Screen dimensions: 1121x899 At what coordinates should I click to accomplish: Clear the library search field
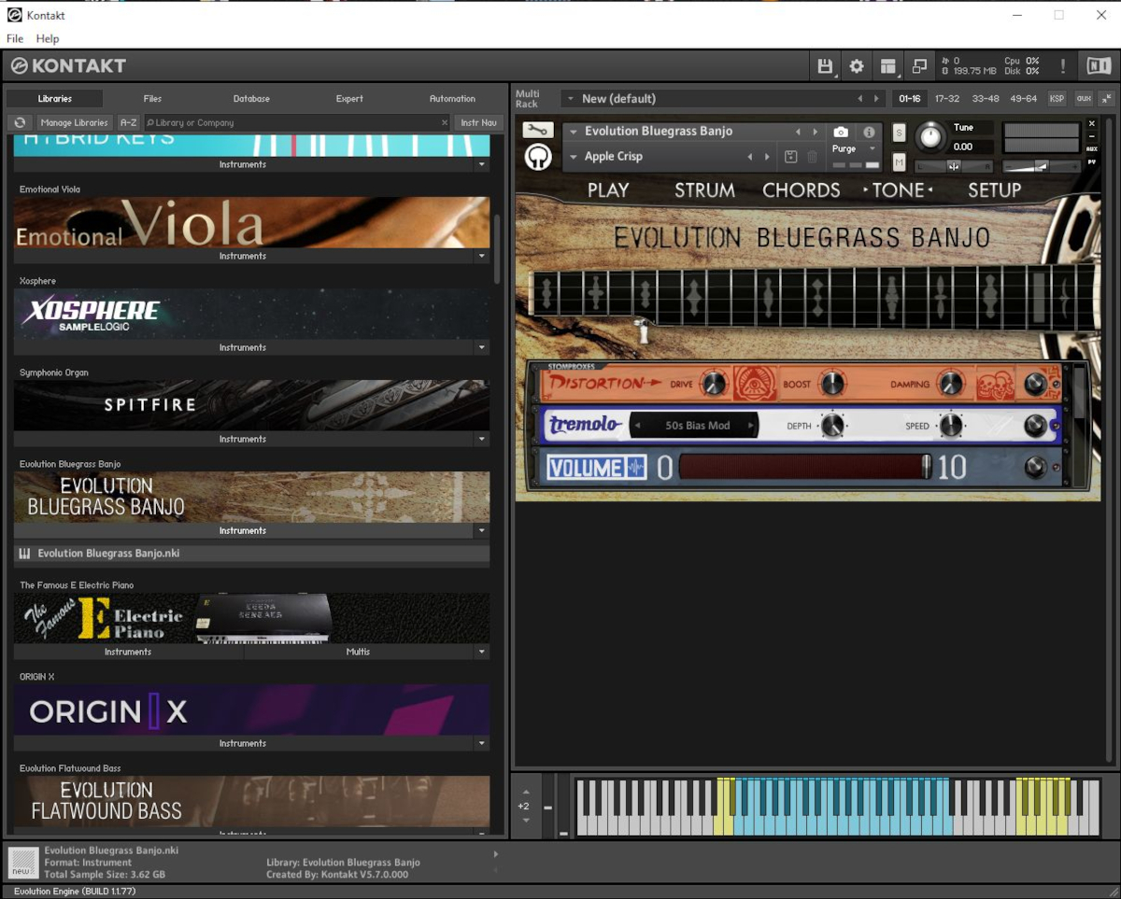click(x=445, y=122)
